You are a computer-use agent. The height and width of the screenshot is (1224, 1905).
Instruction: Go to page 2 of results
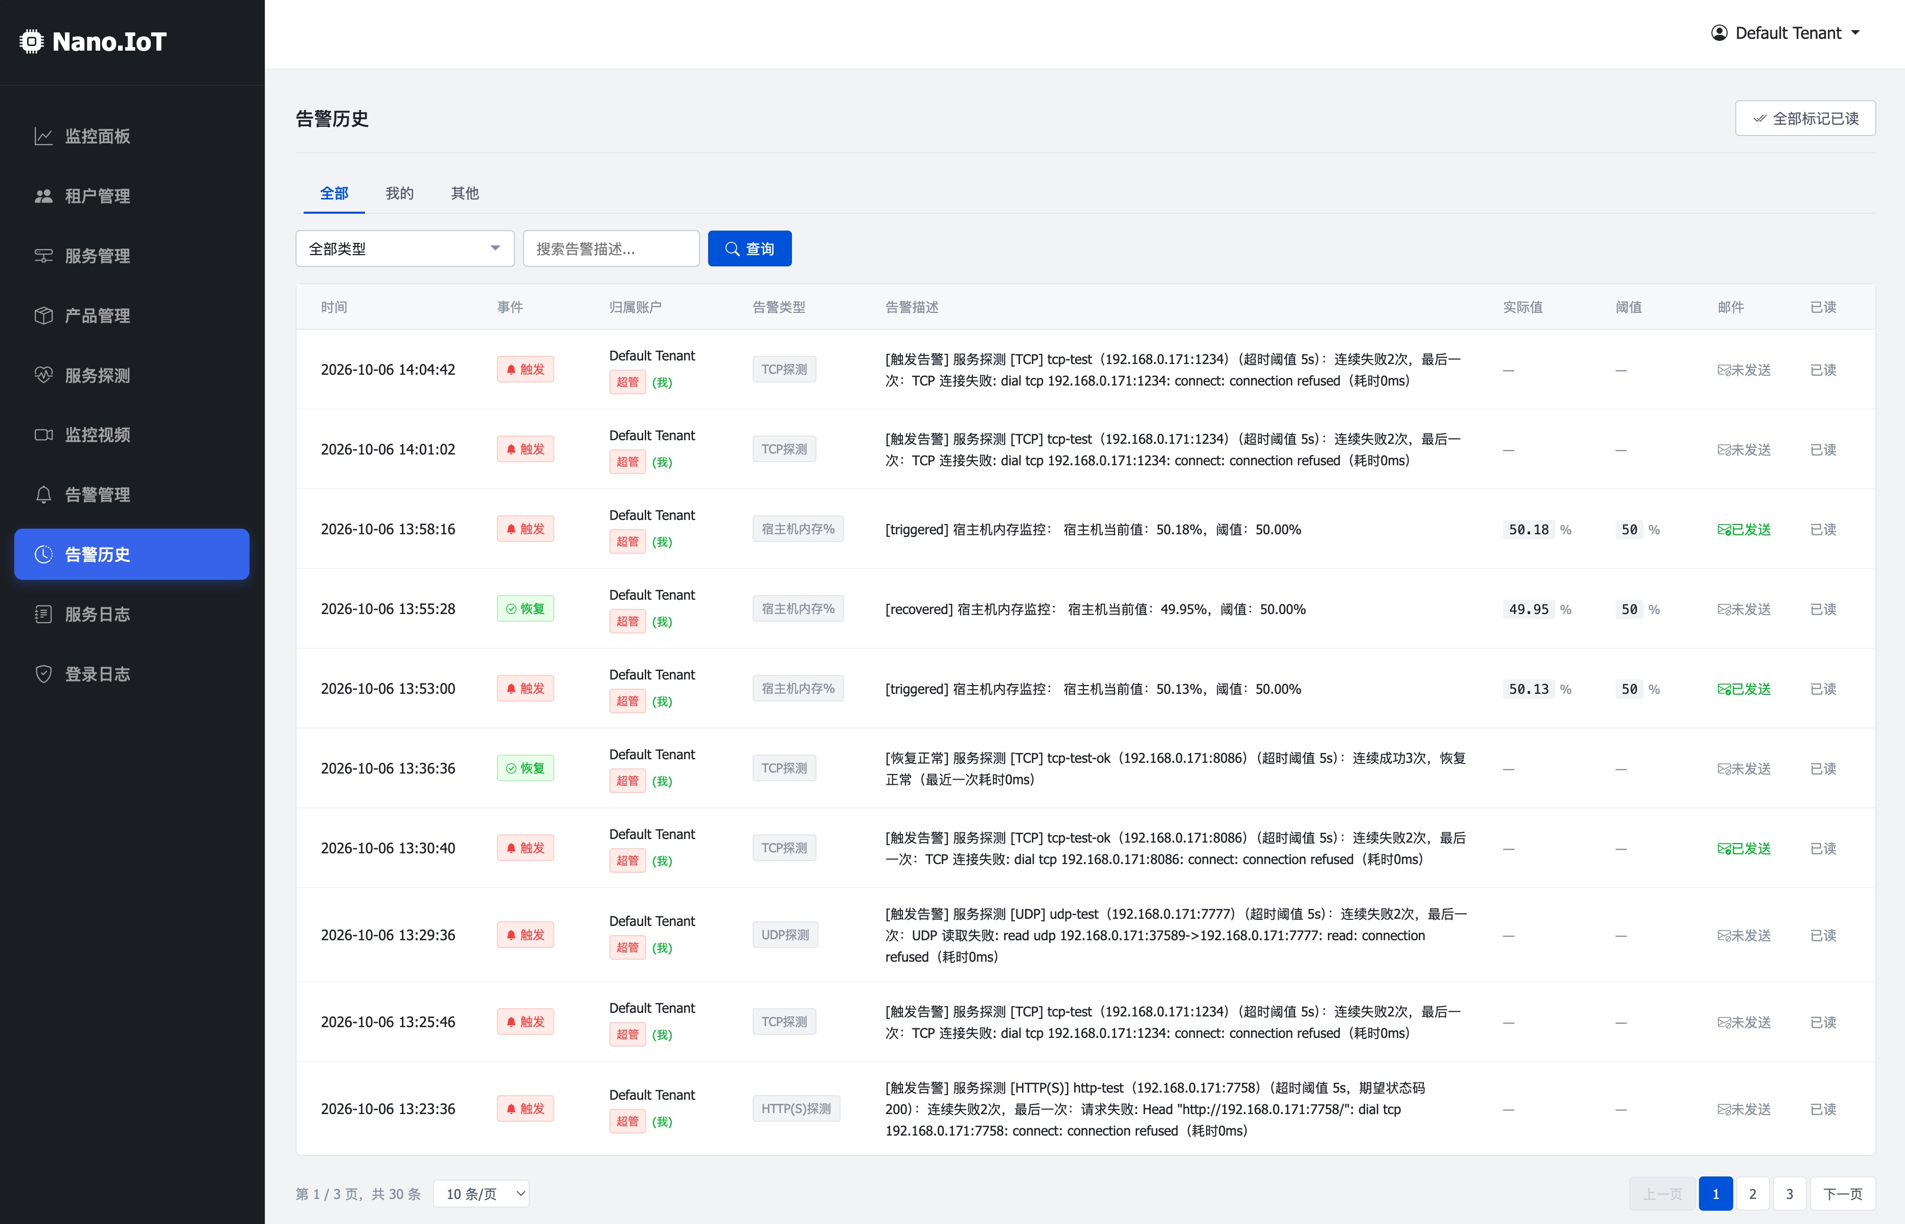[1752, 1194]
